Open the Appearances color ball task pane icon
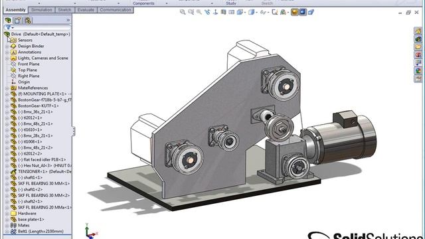The height and width of the screenshot is (239, 425). 418,71
